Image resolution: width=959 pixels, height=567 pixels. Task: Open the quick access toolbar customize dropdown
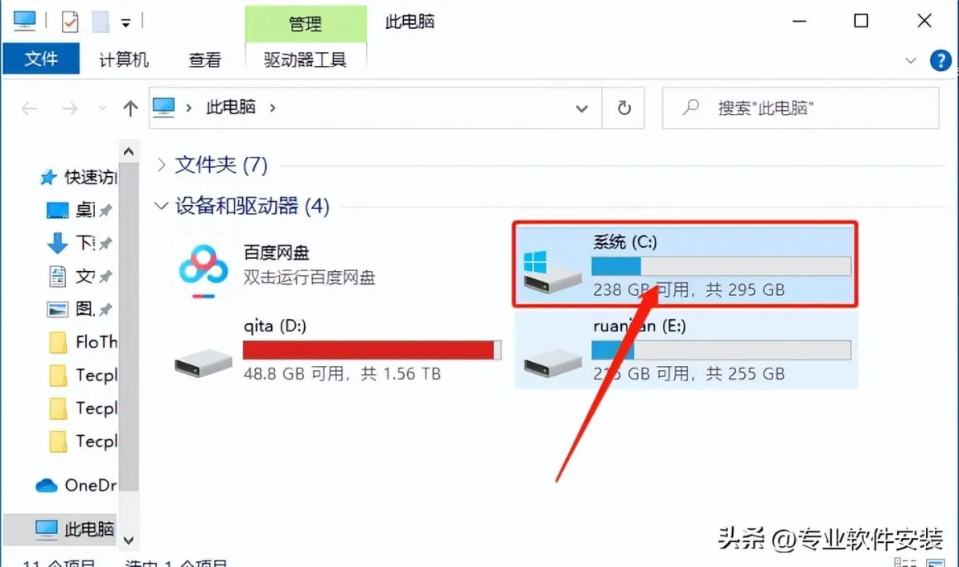coord(126,23)
